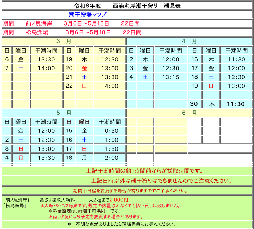Open the 潮干狩場マップ link

tap(87, 15)
